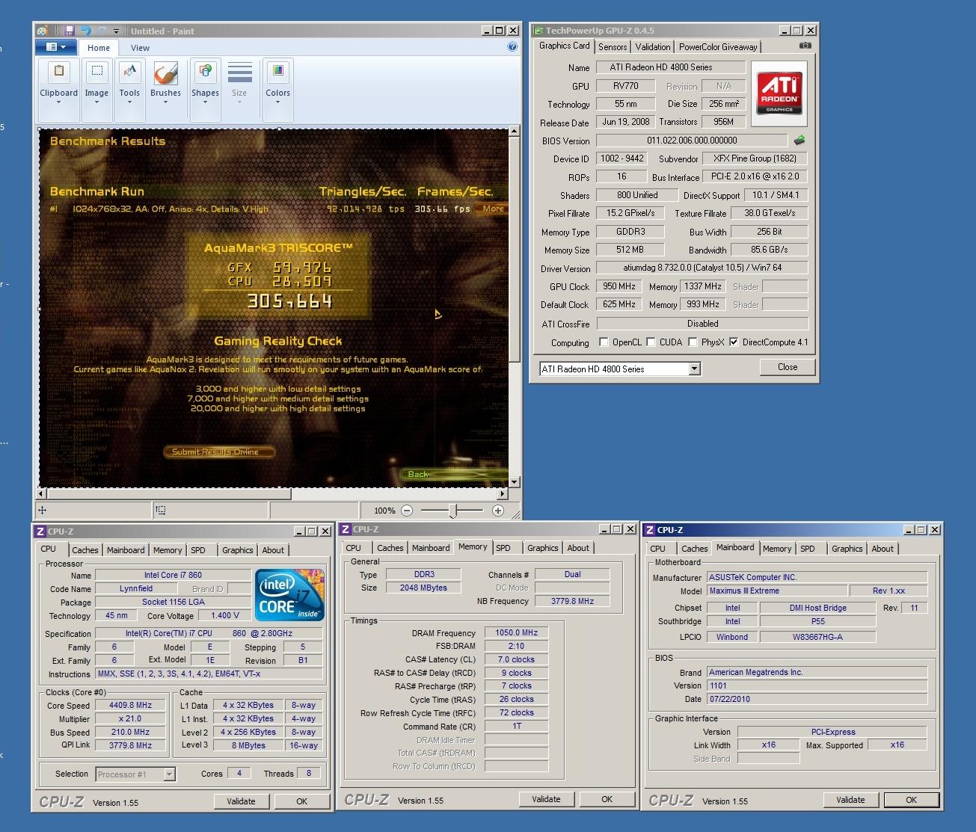
Task: Click the CPU-Z Z icon in Mainboard window title
Action: tap(650, 530)
